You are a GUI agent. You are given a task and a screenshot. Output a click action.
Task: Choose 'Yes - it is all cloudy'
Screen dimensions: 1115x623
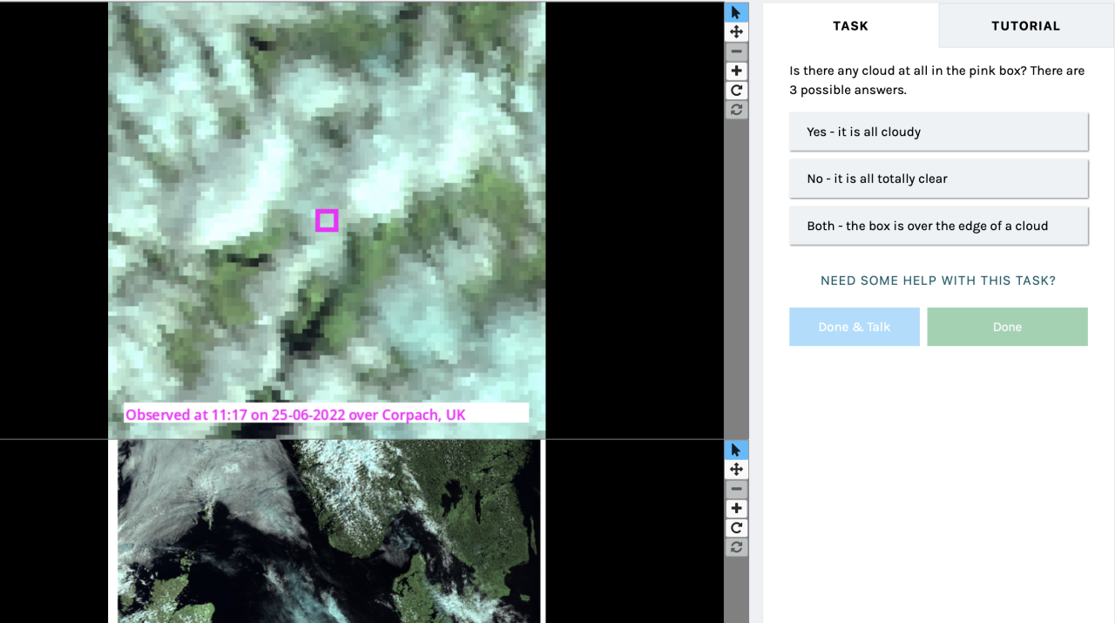[x=938, y=132]
